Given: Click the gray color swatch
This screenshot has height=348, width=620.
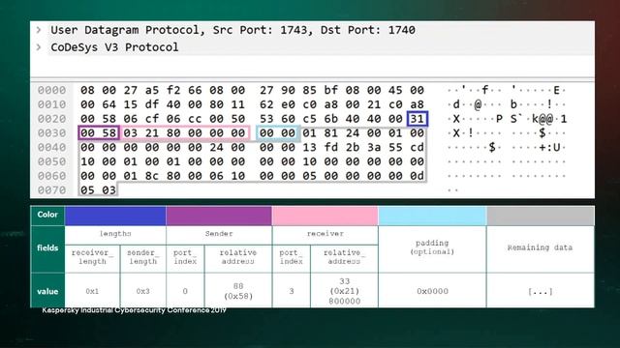Looking at the screenshot, I should [541, 216].
